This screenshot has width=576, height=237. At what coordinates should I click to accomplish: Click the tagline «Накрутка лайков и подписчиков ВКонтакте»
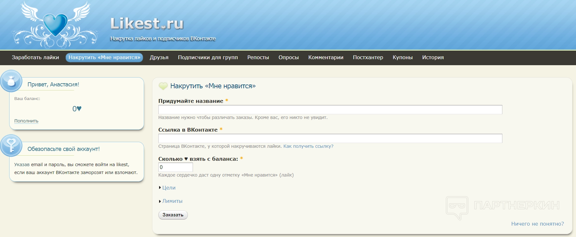pos(163,39)
